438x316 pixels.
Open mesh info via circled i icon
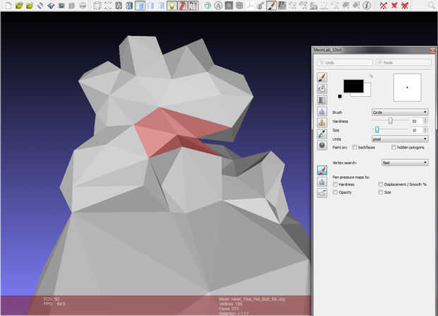367,6
